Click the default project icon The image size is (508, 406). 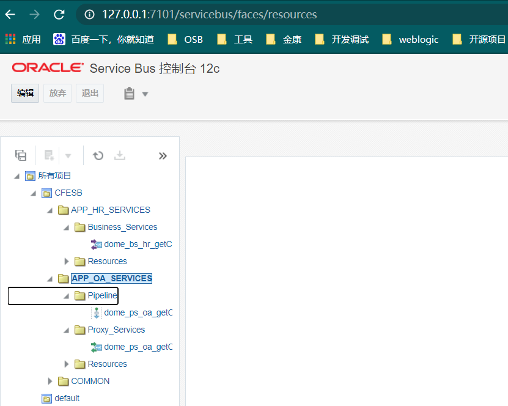tap(46, 399)
